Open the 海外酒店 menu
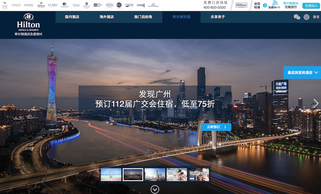The image size is (321, 194). click(x=107, y=17)
